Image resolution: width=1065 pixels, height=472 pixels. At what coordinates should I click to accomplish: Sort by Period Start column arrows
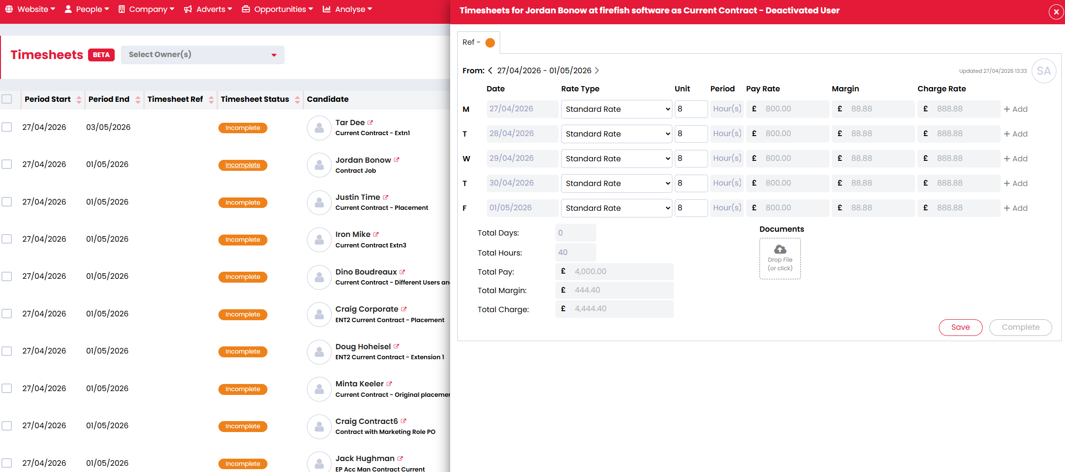79,99
